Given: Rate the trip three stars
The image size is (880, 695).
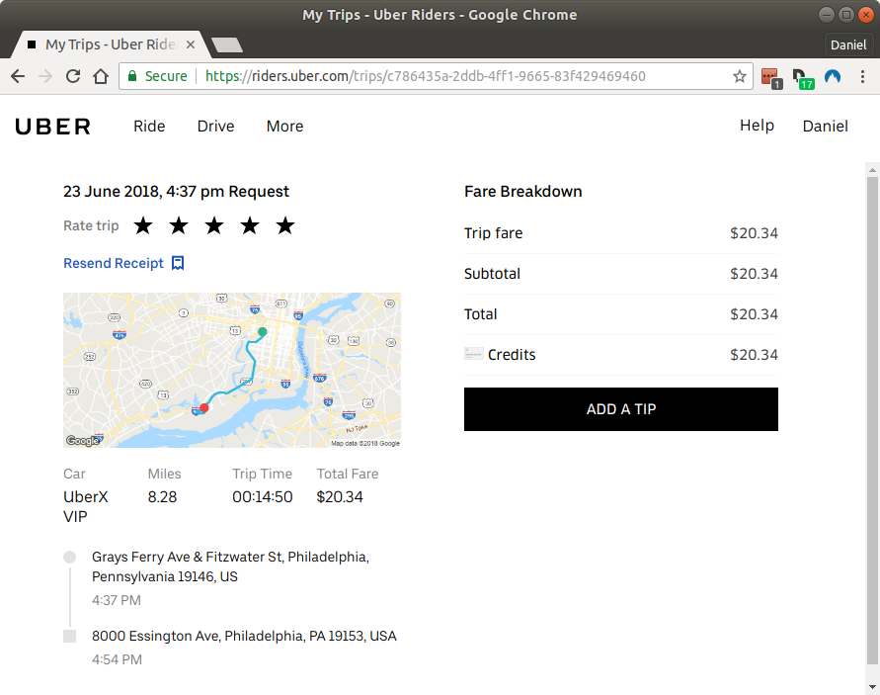Looking at the screenshot, I should [213, 225].
